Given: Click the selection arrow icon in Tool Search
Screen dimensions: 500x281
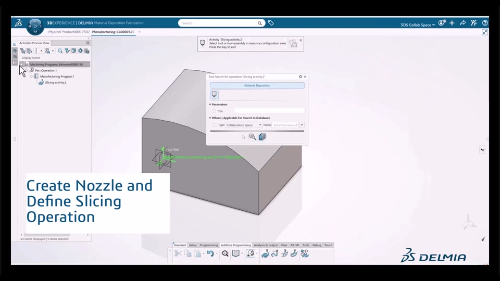Looking at the screenshot, I should (244, 137).
